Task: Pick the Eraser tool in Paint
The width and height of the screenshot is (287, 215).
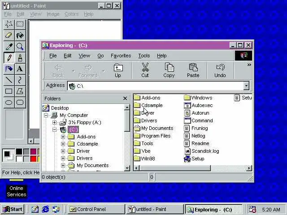Action: tap(9, 35)
